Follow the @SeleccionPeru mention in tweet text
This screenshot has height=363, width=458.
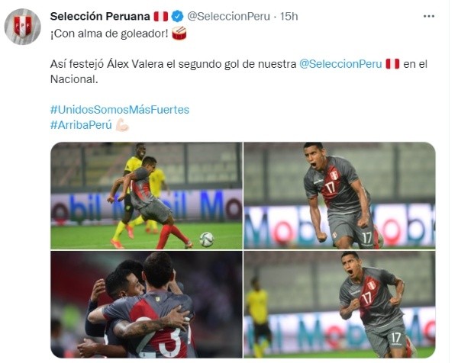(x=340, y=64)
